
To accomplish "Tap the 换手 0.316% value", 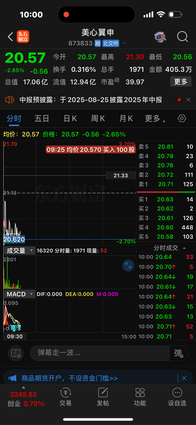I will point(83,69).
